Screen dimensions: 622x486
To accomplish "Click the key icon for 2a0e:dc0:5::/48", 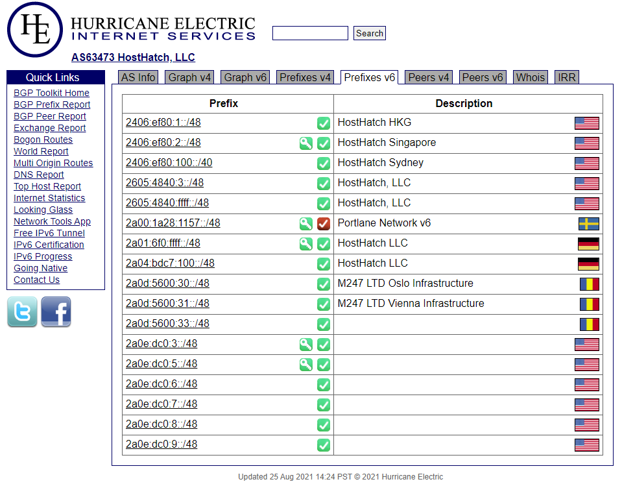I will (x=306, y=365).
